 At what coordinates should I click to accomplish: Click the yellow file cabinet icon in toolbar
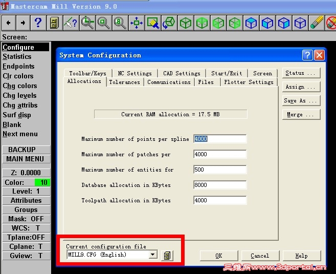54,23
